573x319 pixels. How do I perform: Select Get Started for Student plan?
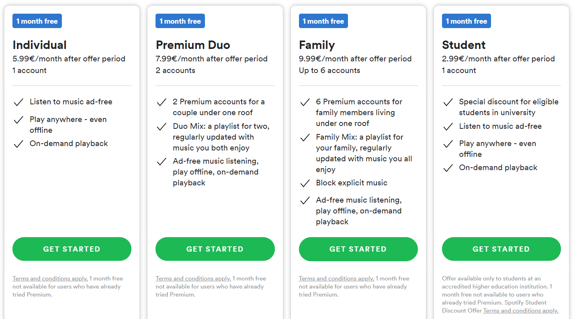(x=501, y=249)
